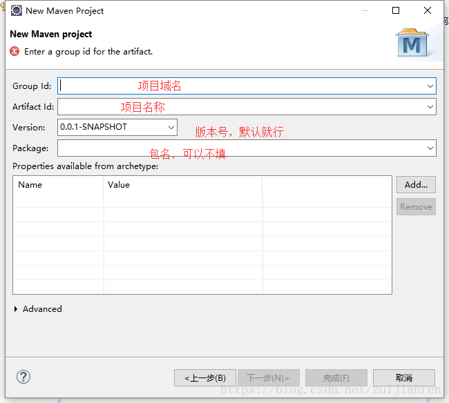Click the "Properties available from archetype:" label
The image size is (449, 403).
coord(86,166)
